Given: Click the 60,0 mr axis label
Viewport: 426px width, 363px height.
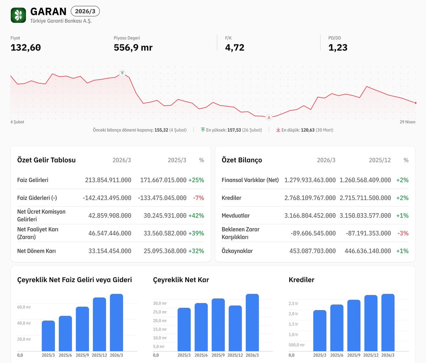Looking at the screenshot, I should tap(24, 307).
